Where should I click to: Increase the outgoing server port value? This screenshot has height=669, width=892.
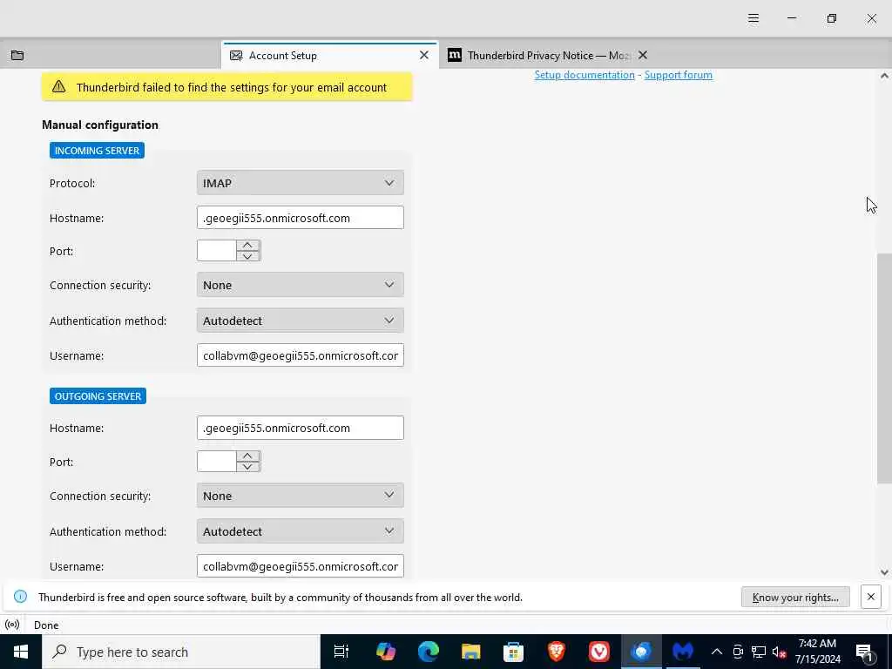click(x=247, y=456)
